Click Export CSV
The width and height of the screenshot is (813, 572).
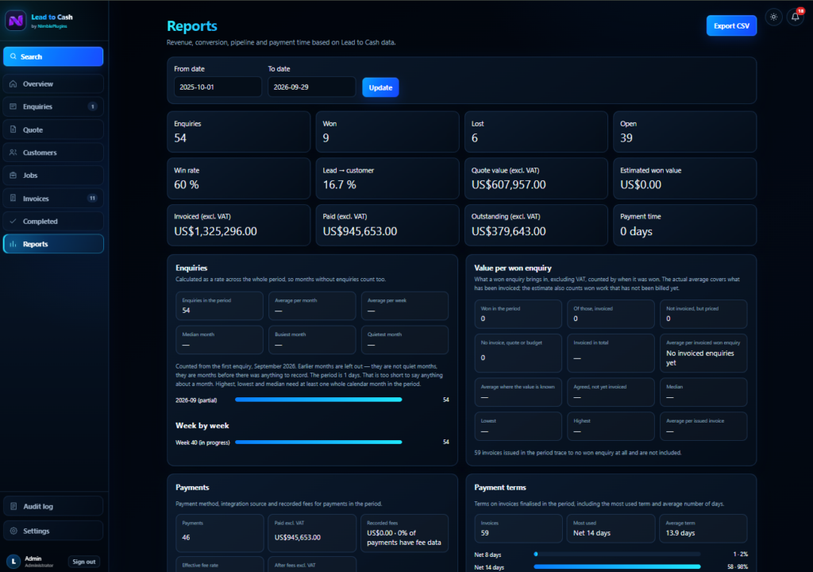[x=731, y=25]
